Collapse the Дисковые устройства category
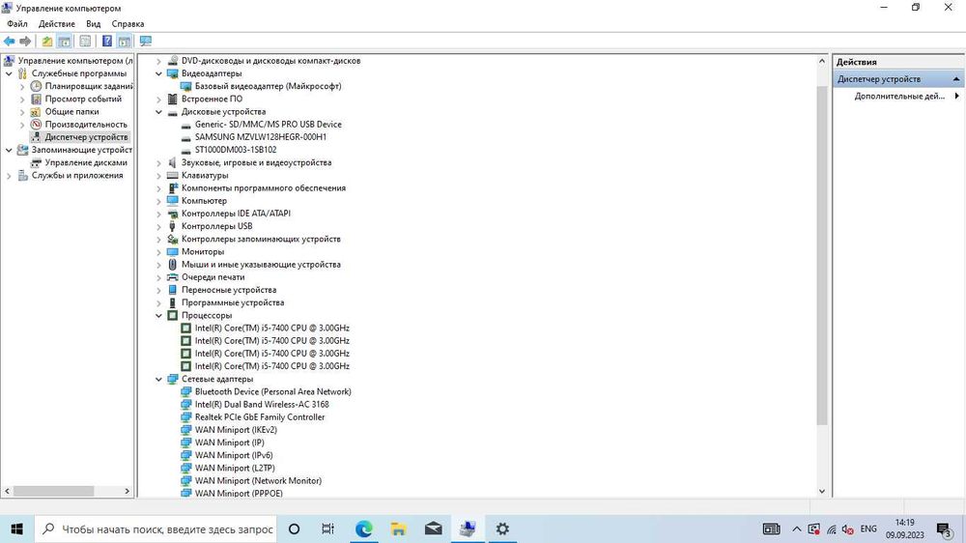This screenshot has width=966, height=543. (159, 112)
